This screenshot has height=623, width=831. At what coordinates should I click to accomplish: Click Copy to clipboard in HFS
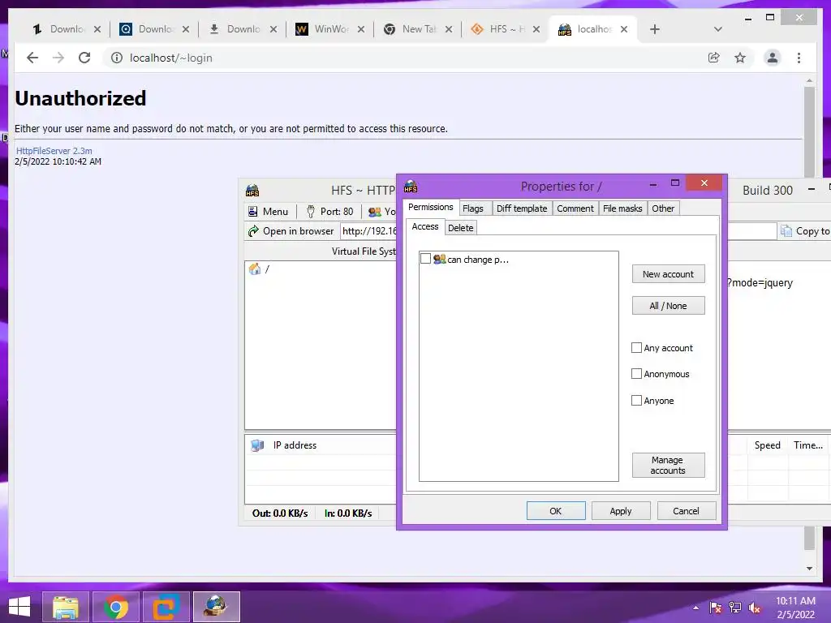[805, 231]
